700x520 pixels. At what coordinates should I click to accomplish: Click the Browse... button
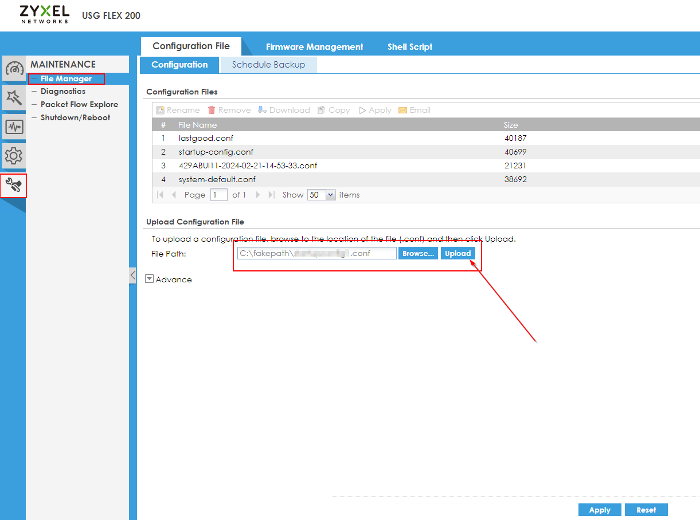418,253
